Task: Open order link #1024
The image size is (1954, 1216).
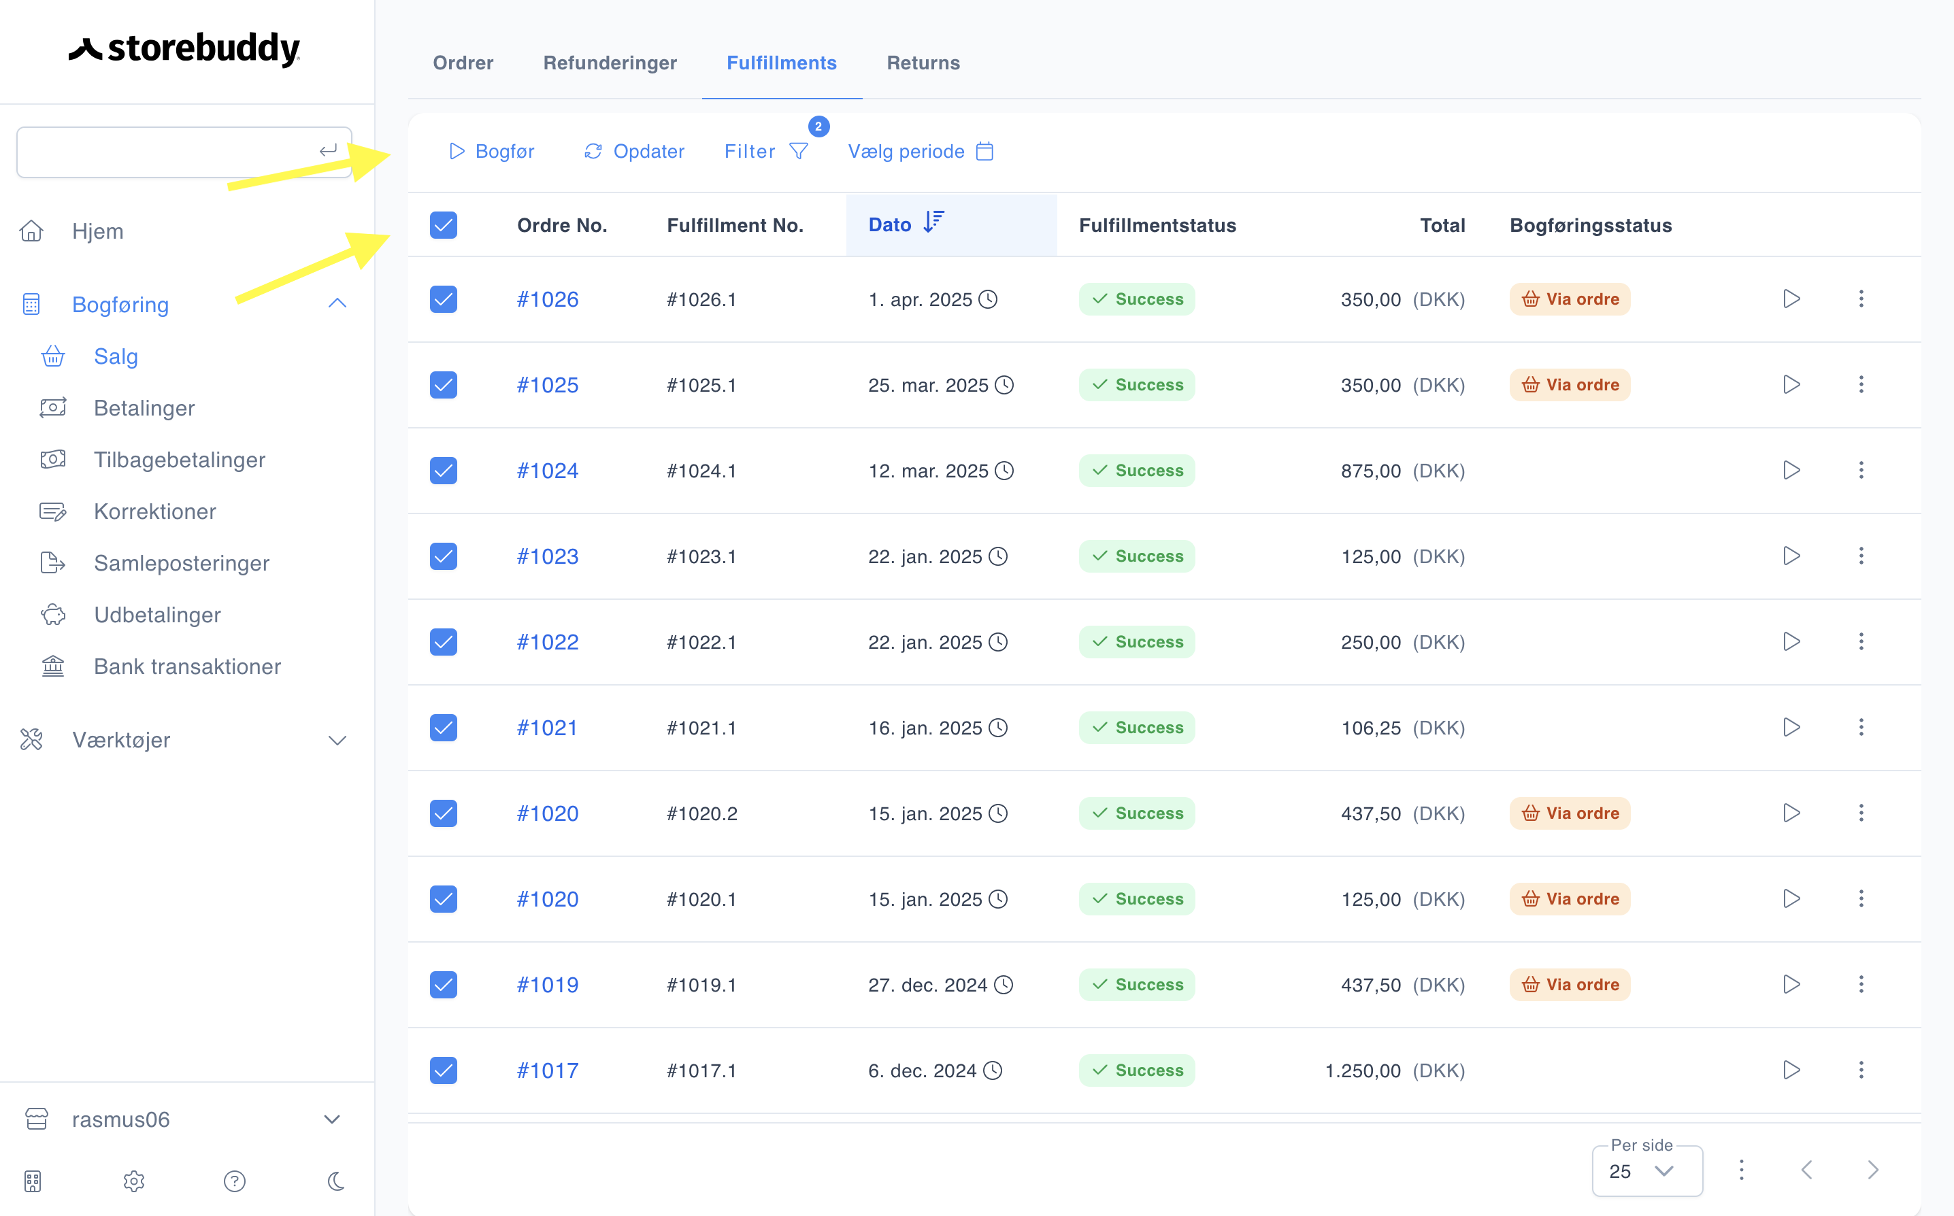Action: (x=547, y=471)
